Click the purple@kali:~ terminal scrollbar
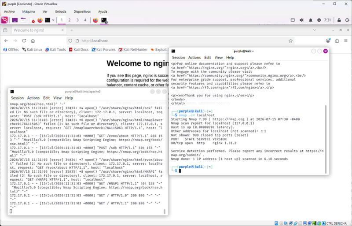 coord(326,139)
